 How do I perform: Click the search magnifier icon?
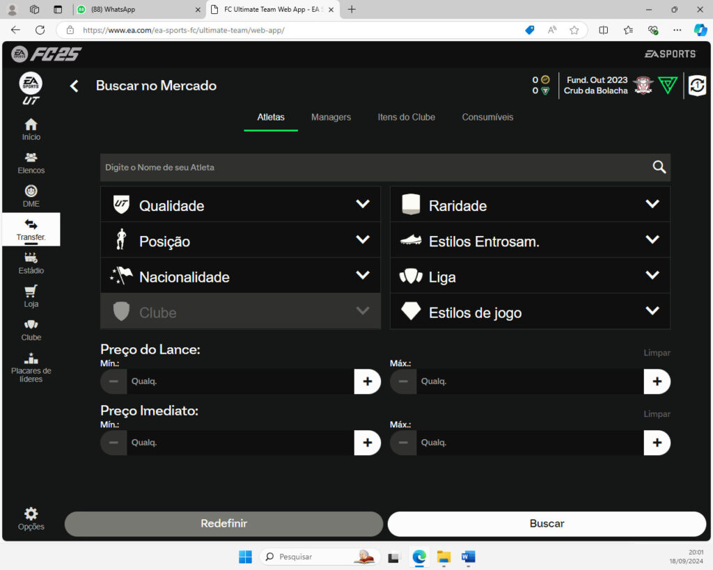pos(659,167)
